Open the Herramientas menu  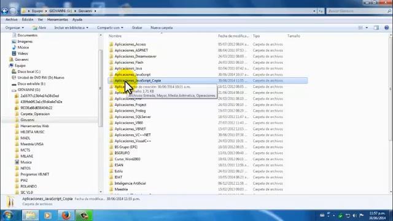(x=58, y=20)
